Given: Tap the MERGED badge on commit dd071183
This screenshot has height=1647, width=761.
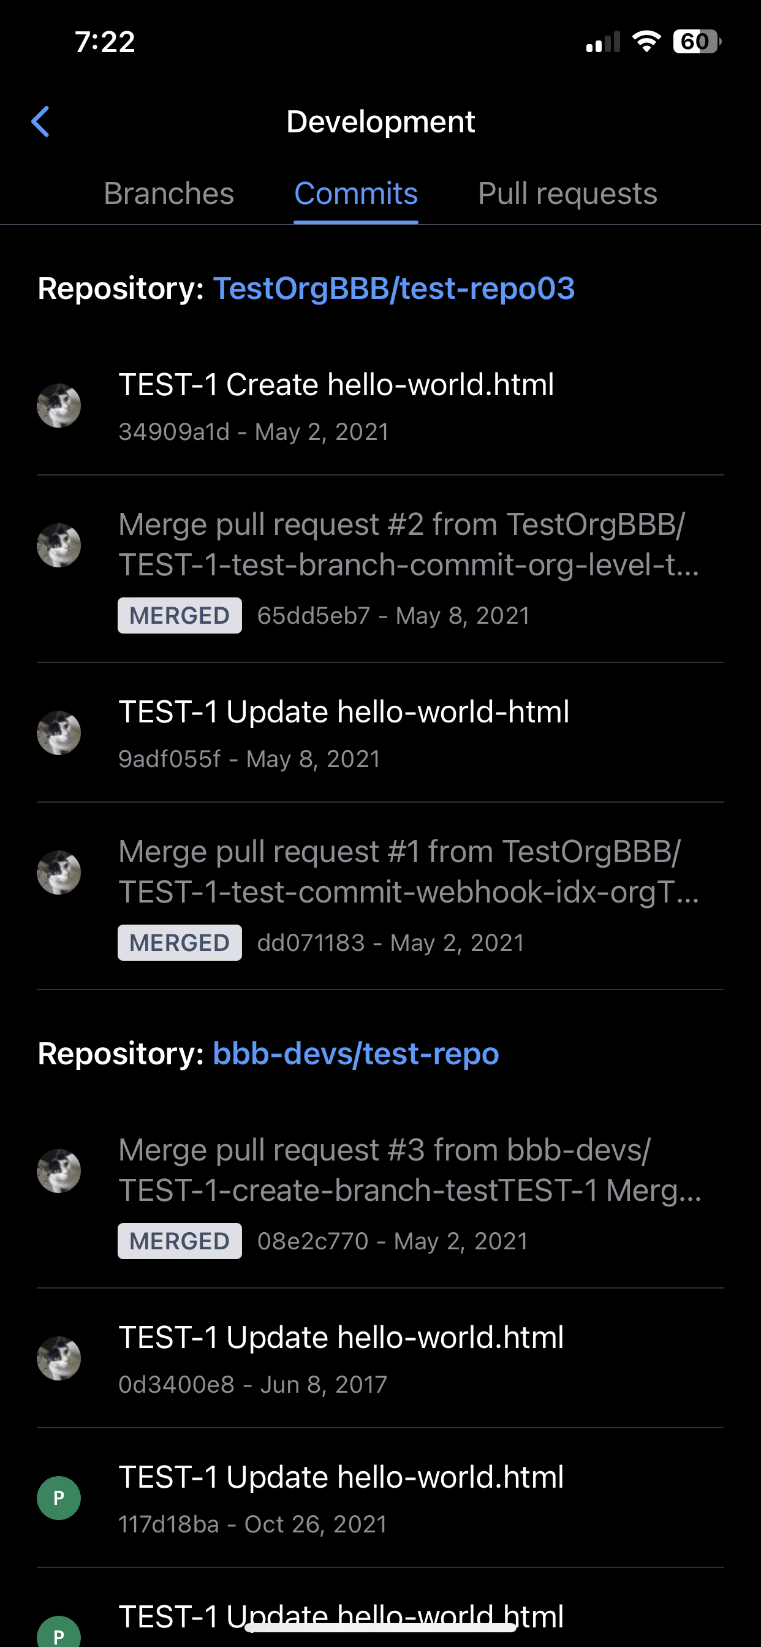Looking at the screenshot, I should pos(180,942).
